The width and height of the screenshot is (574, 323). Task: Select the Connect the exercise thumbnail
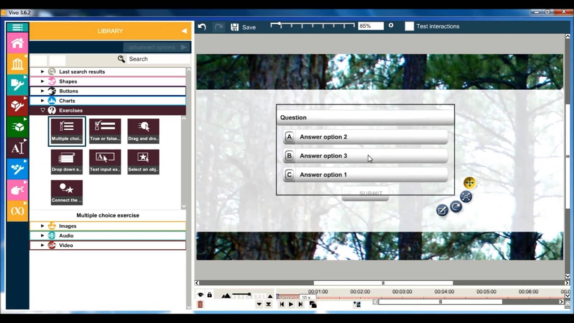(67, 192)
